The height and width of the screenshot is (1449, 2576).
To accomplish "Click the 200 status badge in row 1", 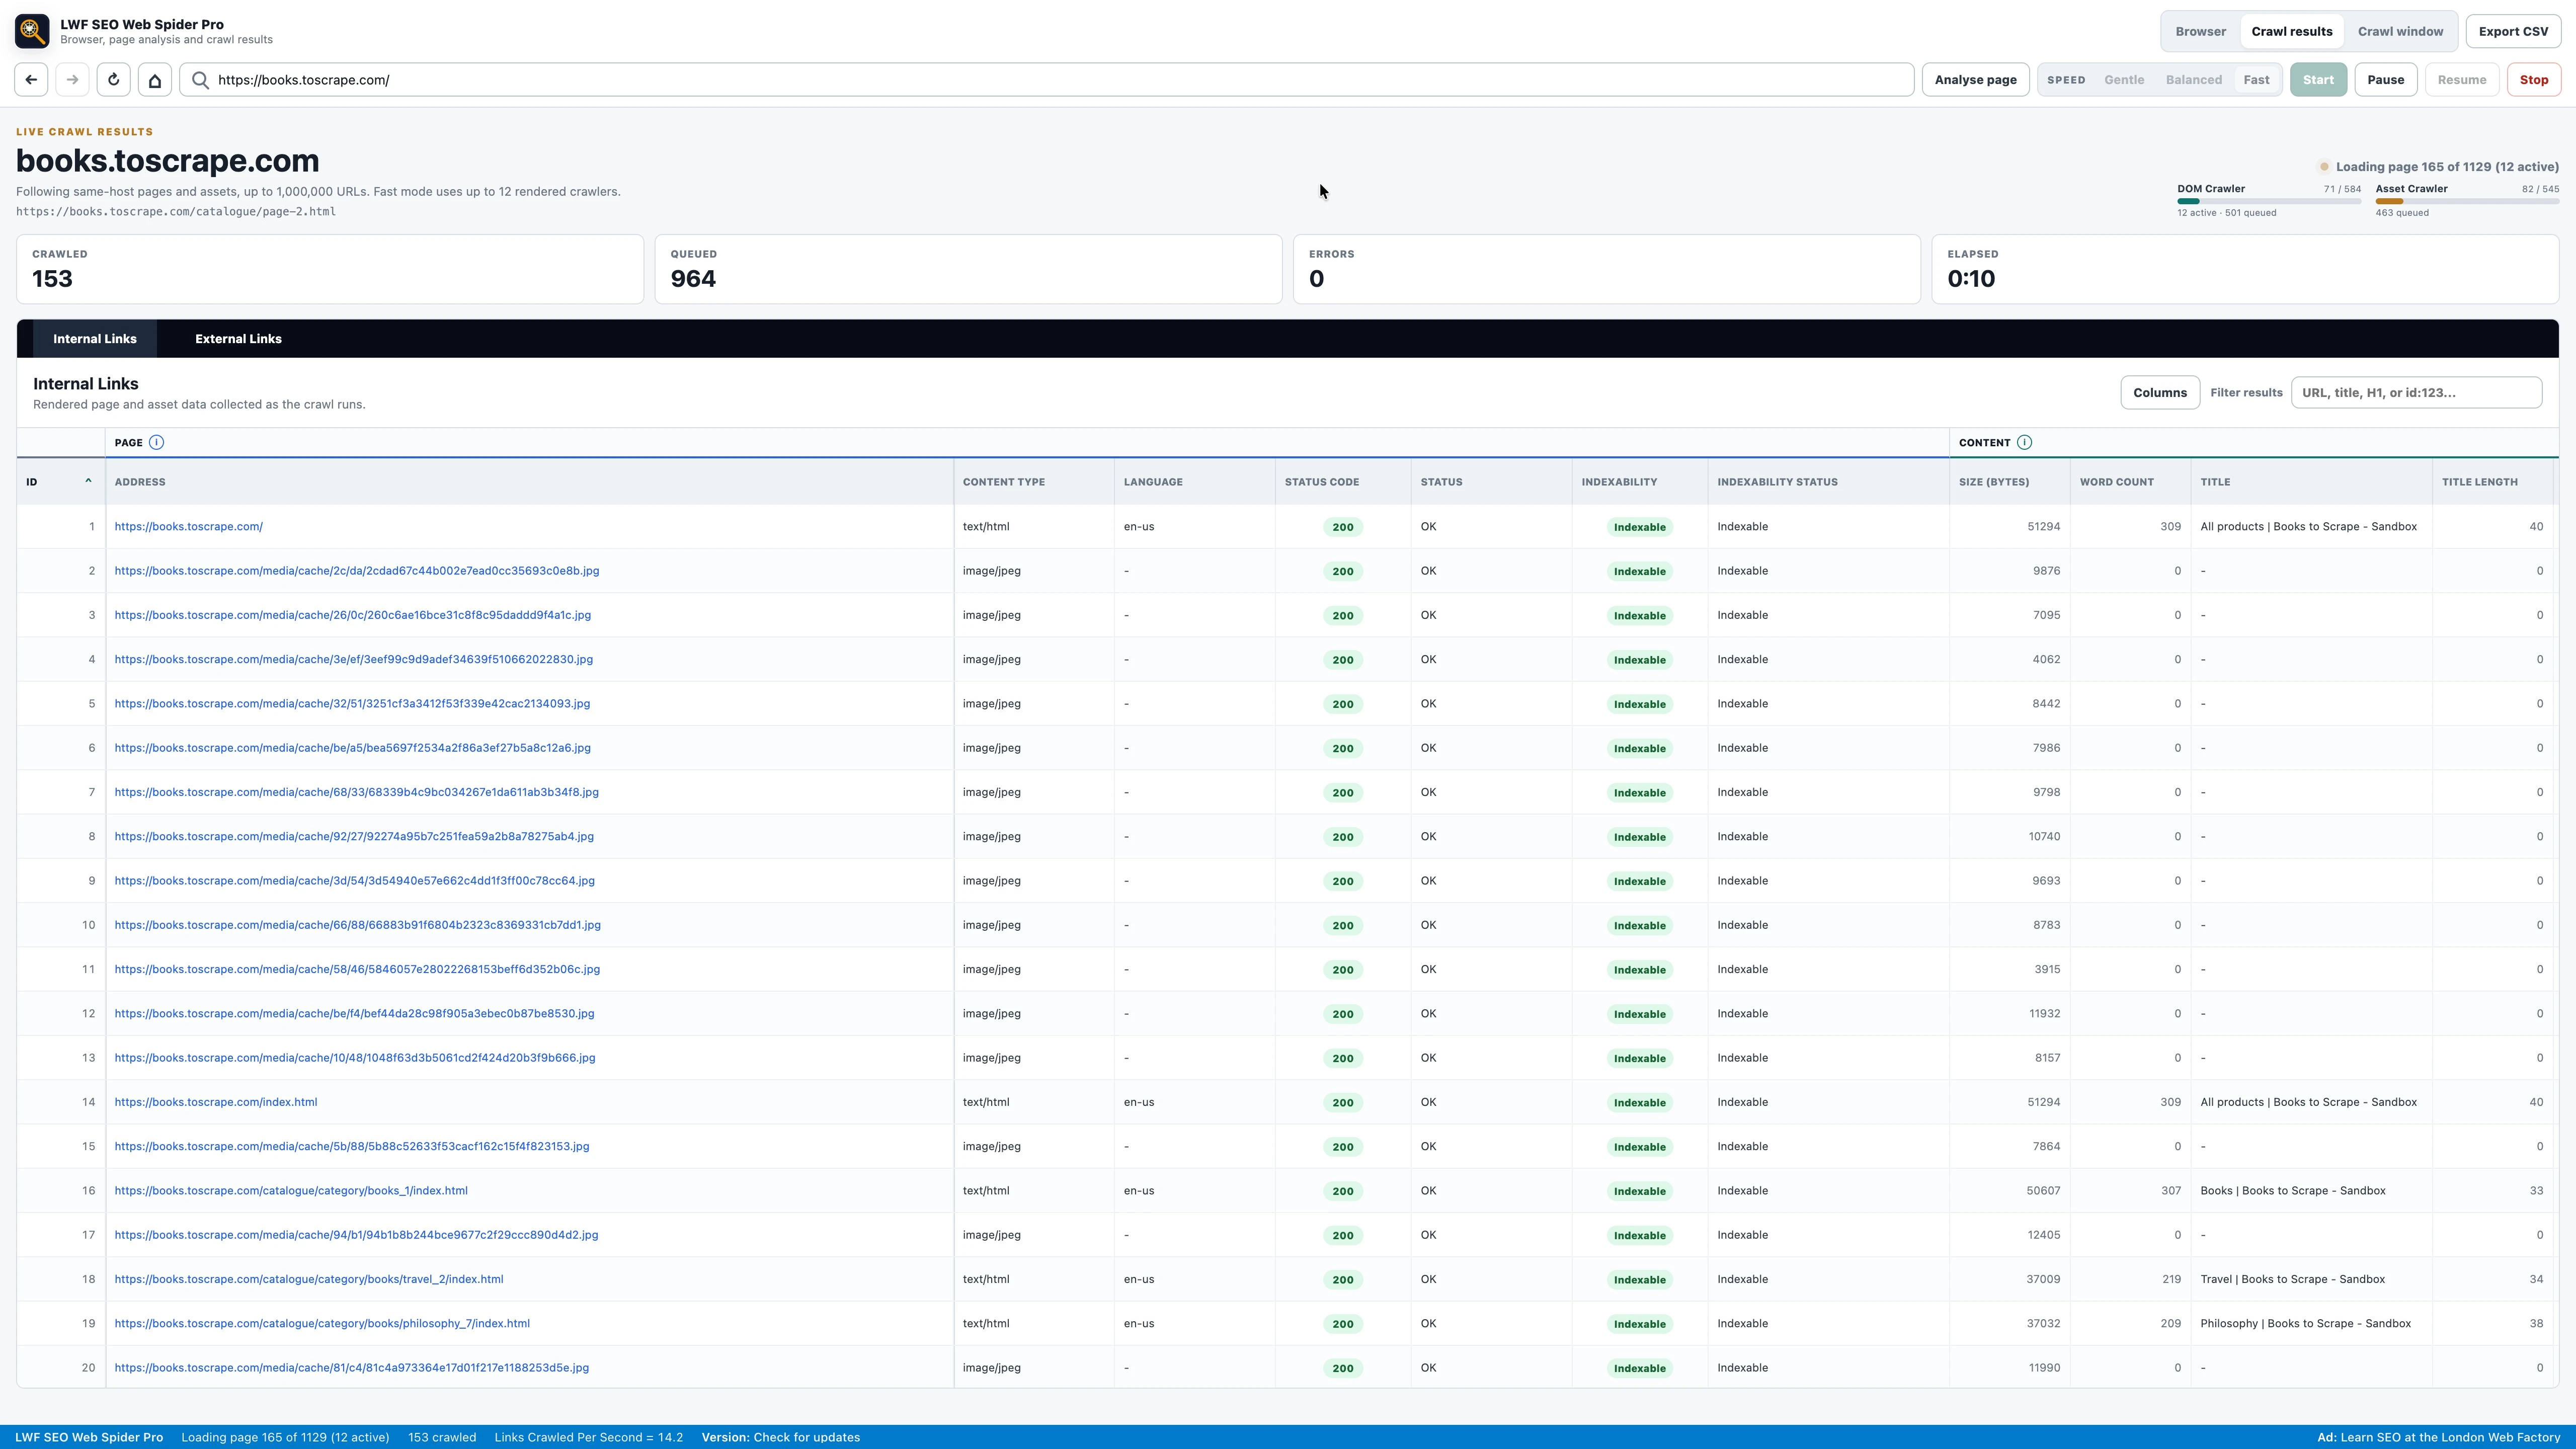I will click(1342, 527).
